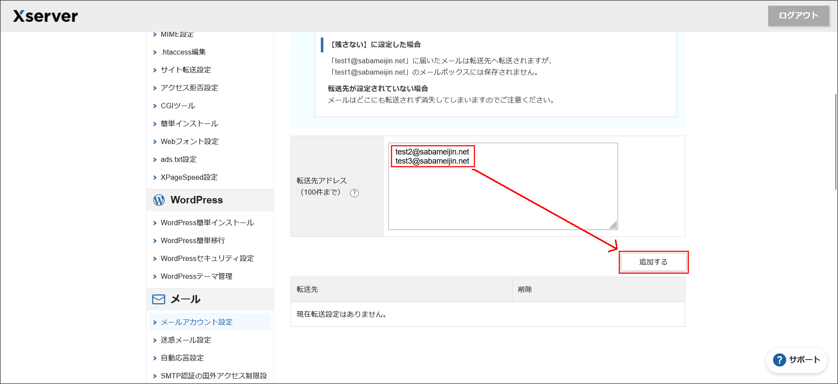Open XPageSpeed設定 link
Screen dimensions: 838x384
(x=189, y=177)
